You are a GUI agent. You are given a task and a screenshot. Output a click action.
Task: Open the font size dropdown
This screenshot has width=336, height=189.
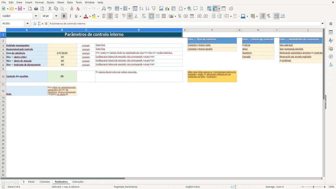[56, 16]
